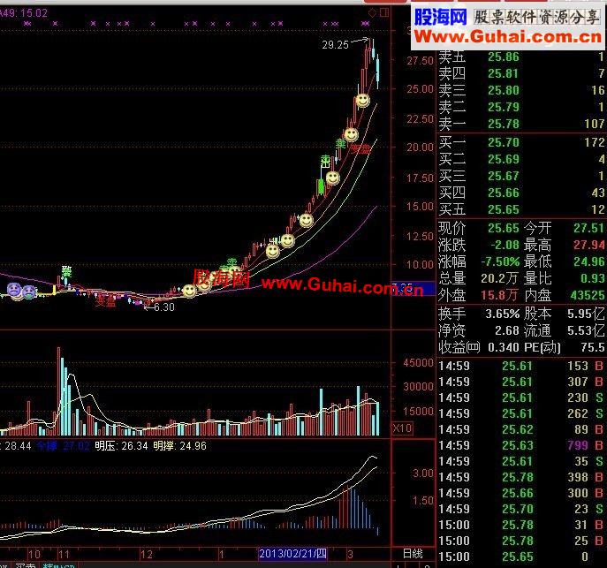The image size is (607, 568).
Task: Click the 买三 25.67 order row
Action: coord(521,176)
